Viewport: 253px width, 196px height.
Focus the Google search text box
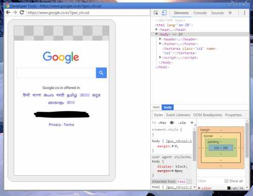56,73
